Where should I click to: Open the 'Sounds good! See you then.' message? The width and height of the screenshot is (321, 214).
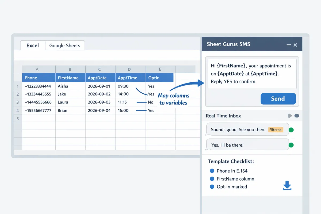[247, 130]
